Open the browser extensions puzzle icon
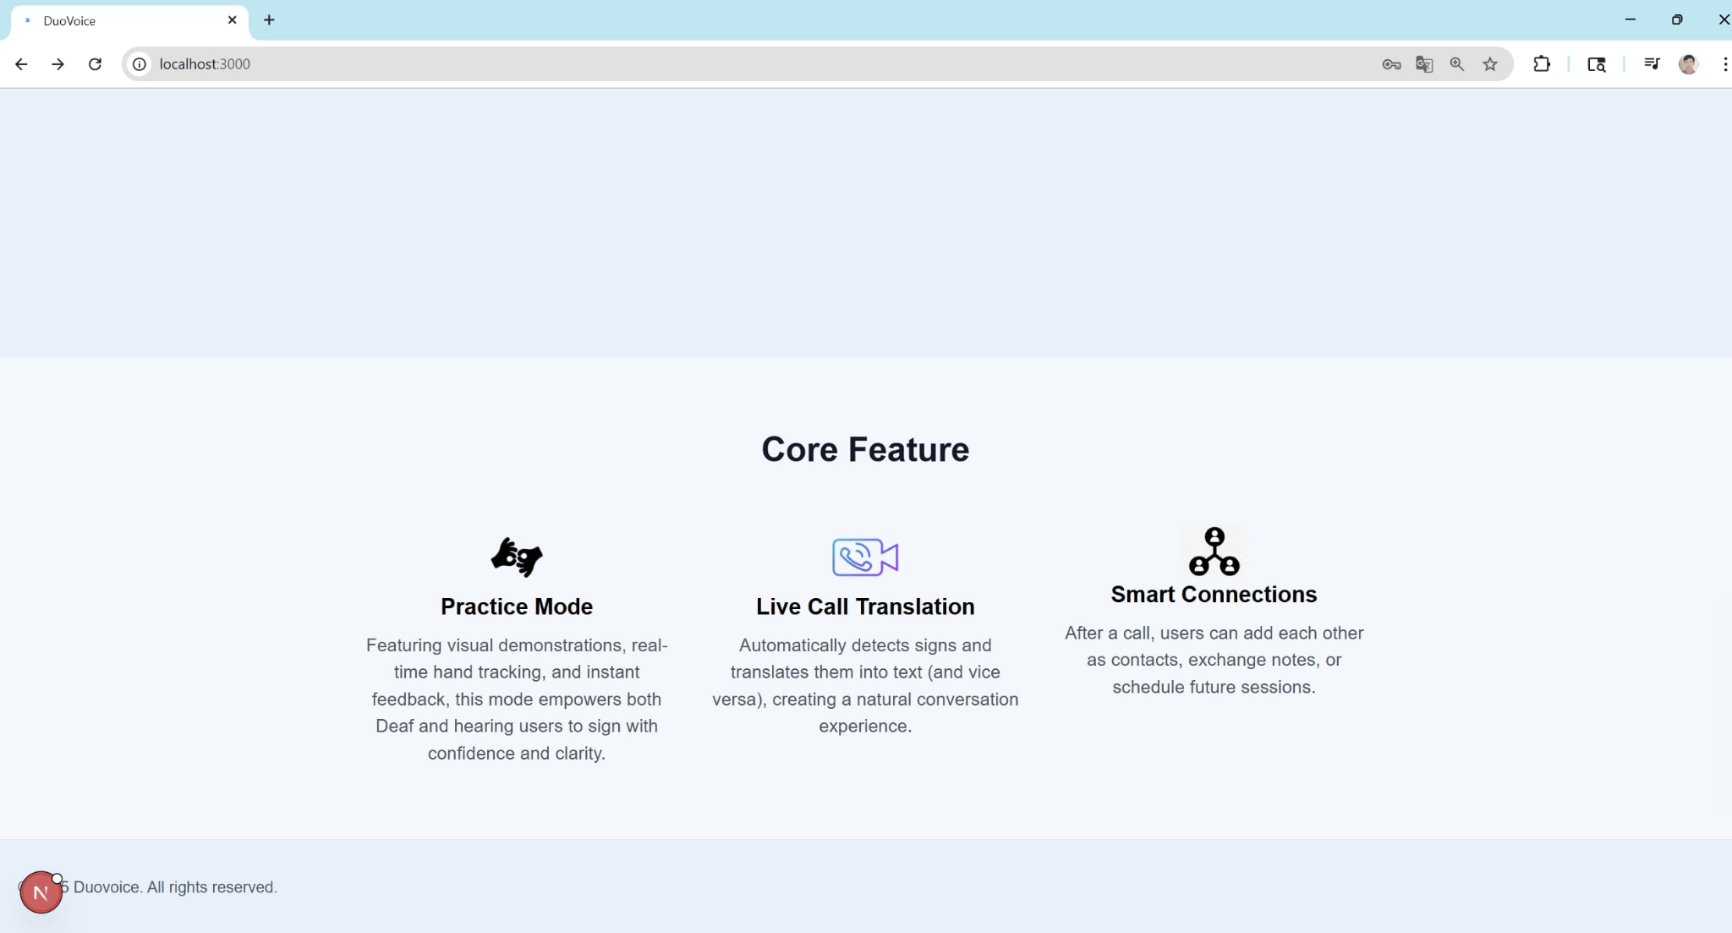Viewport: 1732px width, 933px height. [x=1542, y=64]
